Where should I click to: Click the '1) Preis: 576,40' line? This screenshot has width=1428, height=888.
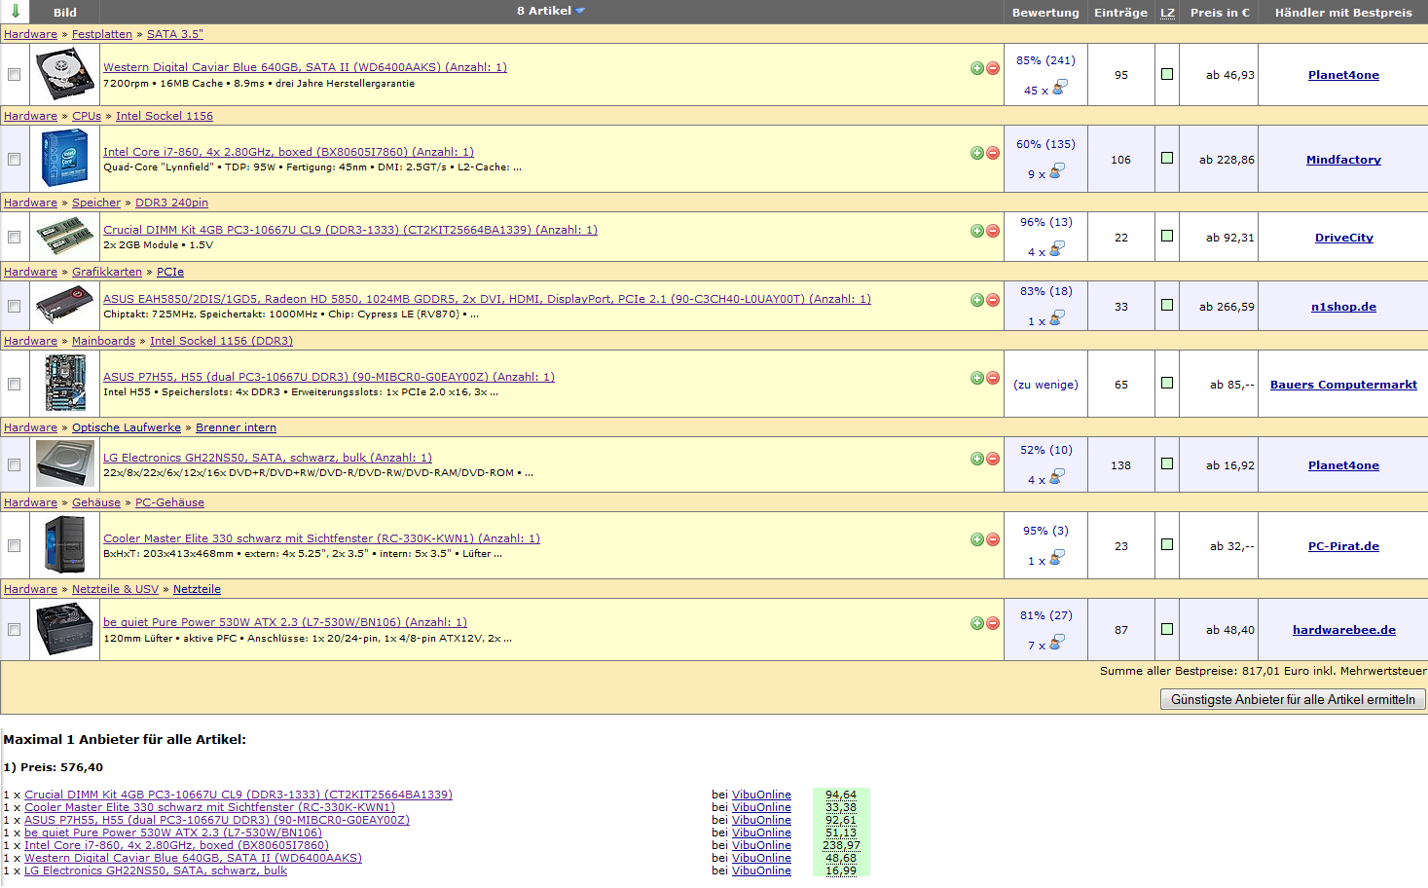54,767
